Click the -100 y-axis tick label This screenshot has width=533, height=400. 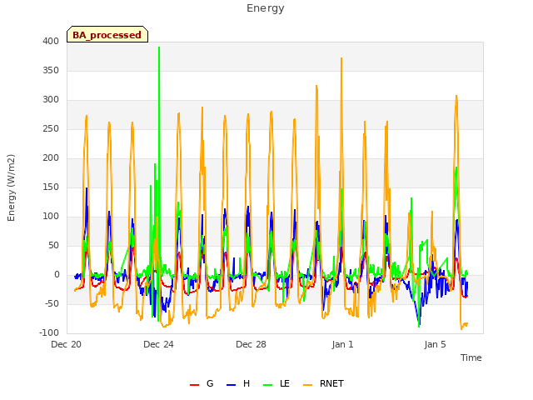49,333
